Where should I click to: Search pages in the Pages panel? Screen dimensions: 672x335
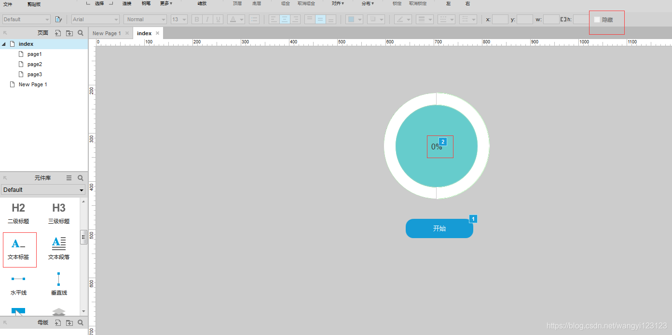click(x=81, y=33)
